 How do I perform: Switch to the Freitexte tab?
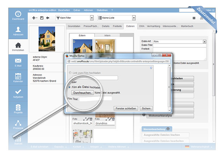(117, 26)
